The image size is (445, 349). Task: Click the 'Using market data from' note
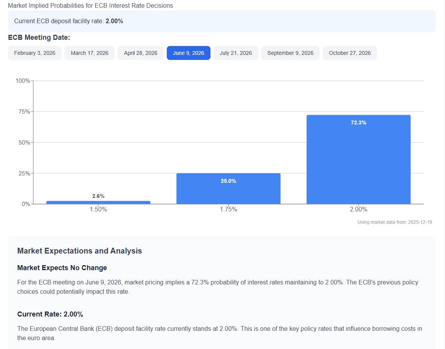coord(394,222)
